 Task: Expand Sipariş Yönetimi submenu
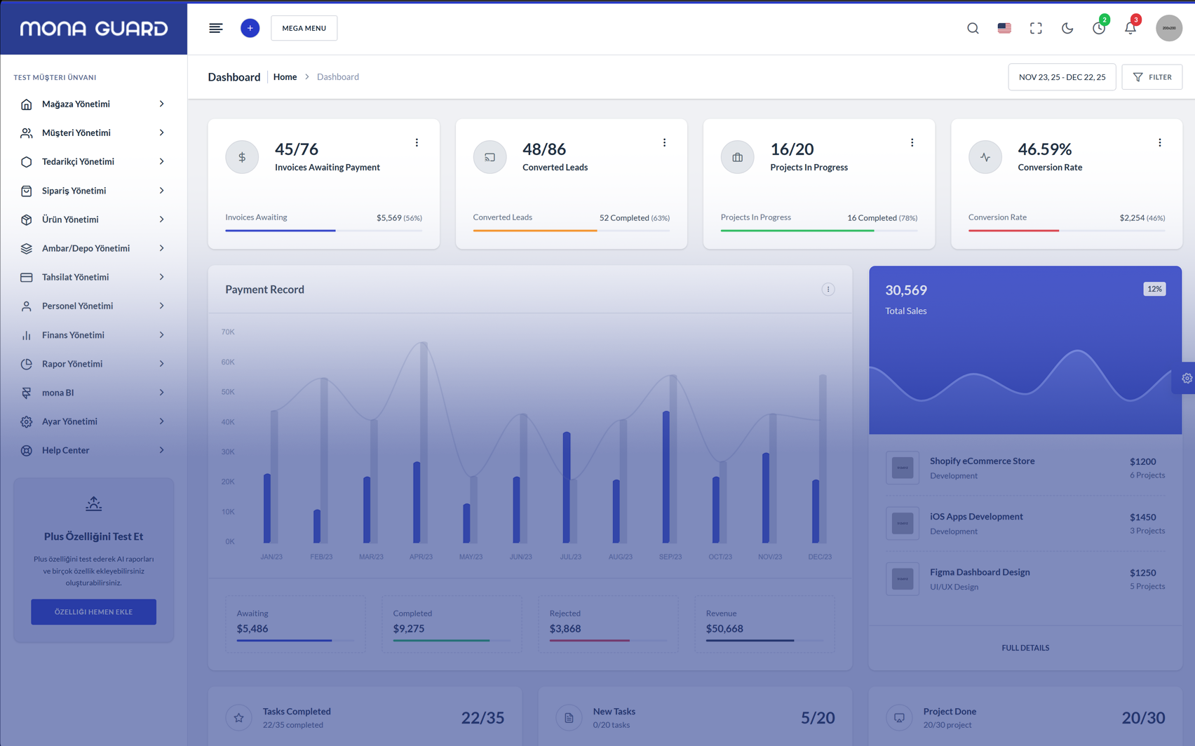(x=93, y=191)
